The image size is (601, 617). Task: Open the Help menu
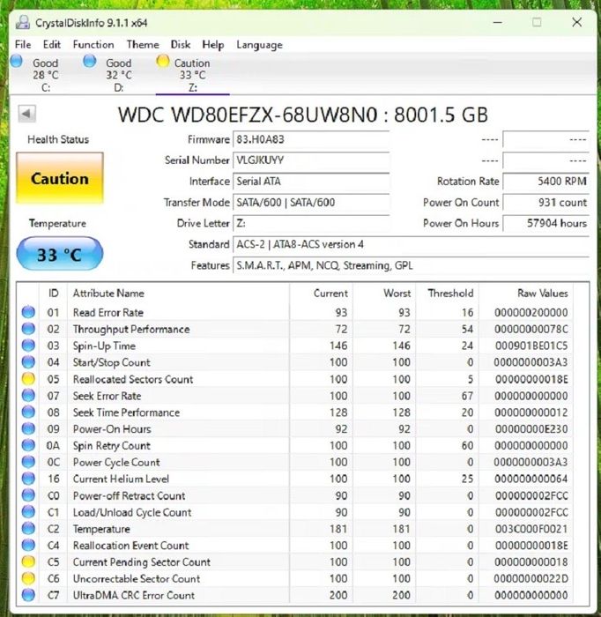point(212,44)
